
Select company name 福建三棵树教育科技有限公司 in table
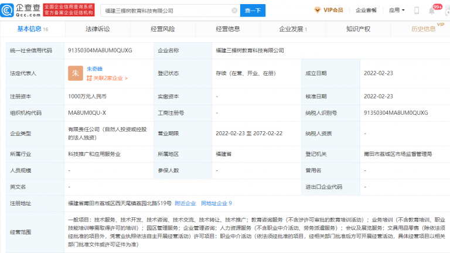[x=250, y=50]
